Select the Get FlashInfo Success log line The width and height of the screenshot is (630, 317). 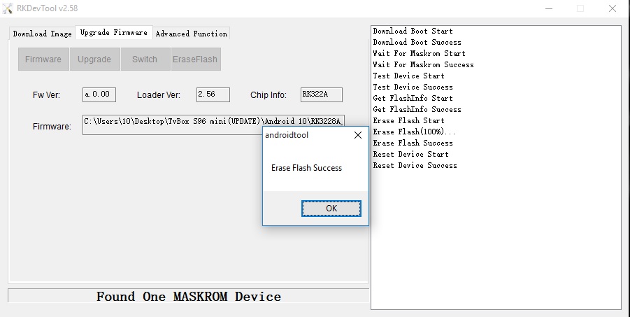click(417, 110)
